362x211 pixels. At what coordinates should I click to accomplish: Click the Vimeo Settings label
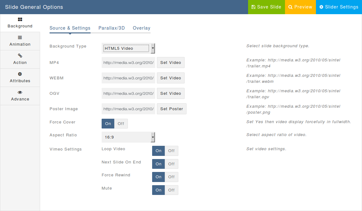click(66, 149)
